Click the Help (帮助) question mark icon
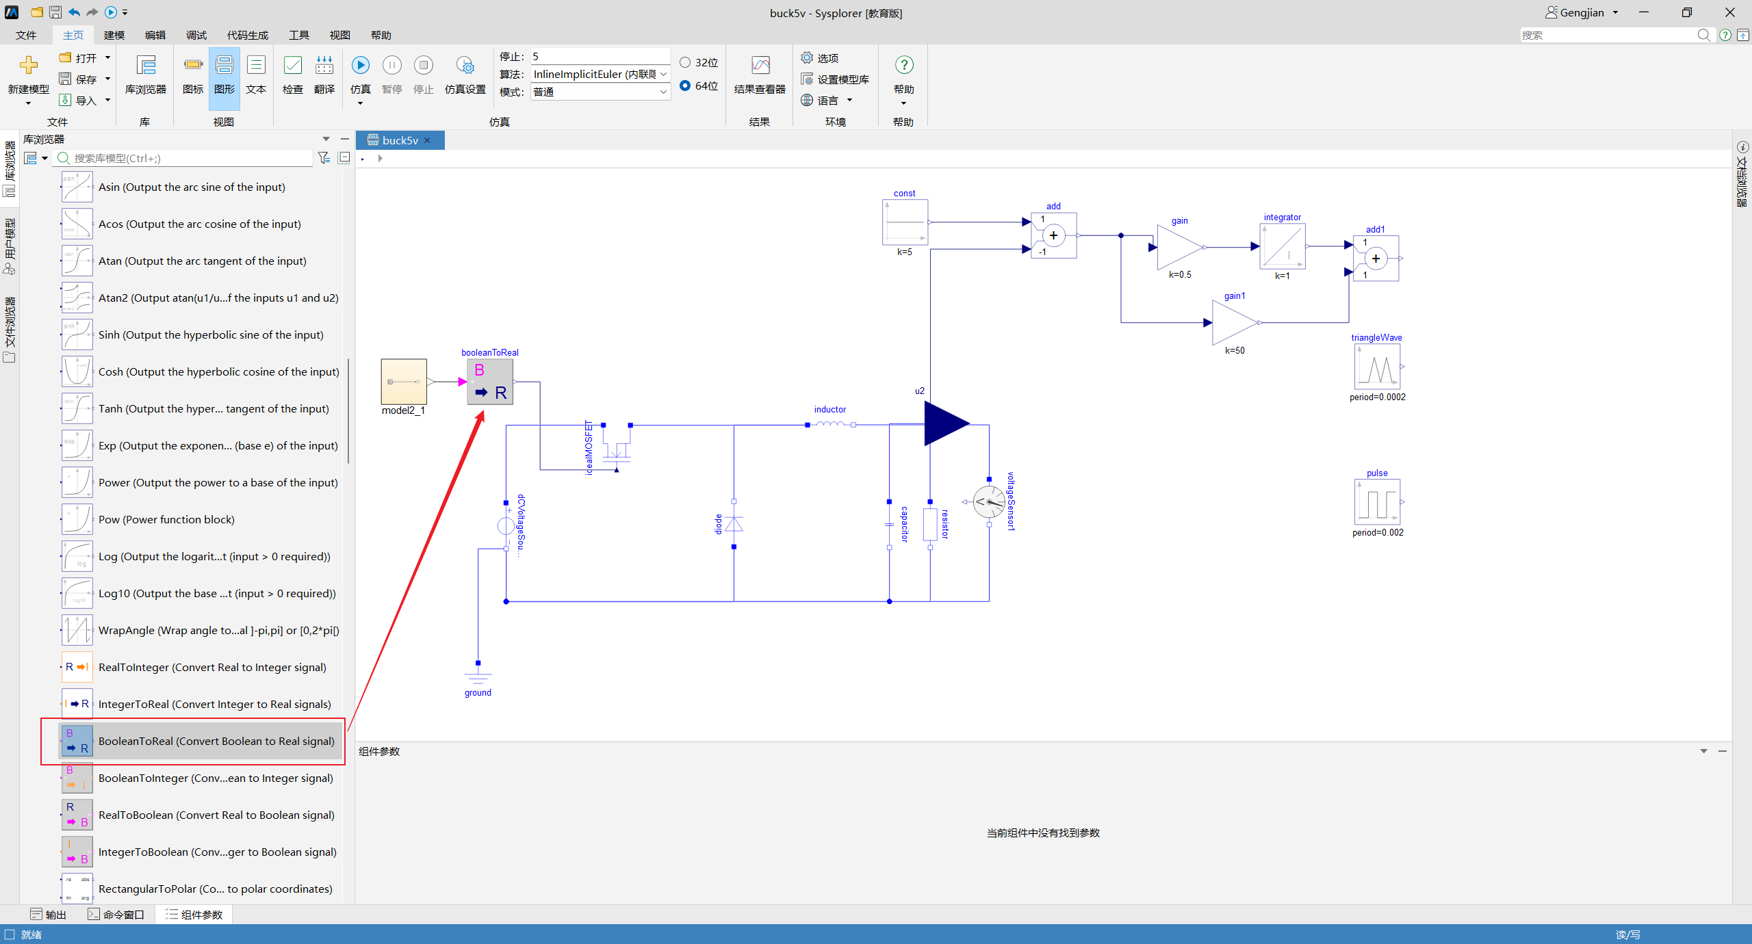The height and width of the screenshot is (944, 1752). (x=904, y=65)
